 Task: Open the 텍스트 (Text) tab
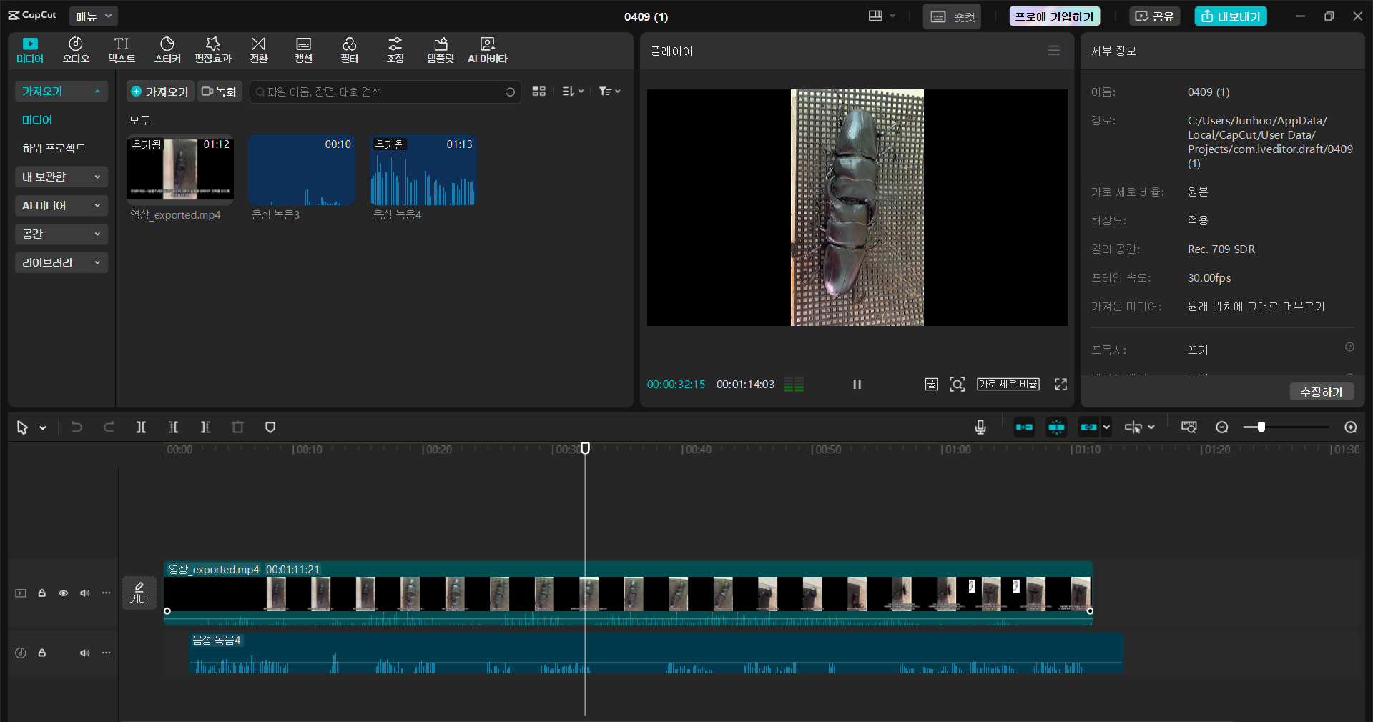click(122, 50)
